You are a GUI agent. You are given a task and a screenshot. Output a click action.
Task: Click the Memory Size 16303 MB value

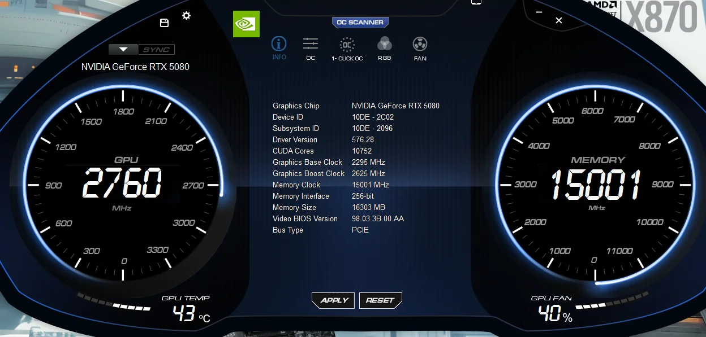[x=368, y=207]
